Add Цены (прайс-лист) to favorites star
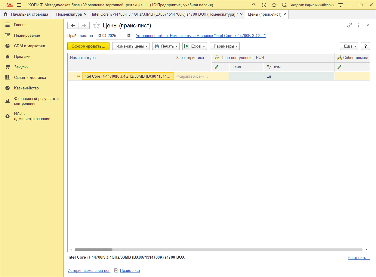Screen dimensions: 376x277 [96, 26]
